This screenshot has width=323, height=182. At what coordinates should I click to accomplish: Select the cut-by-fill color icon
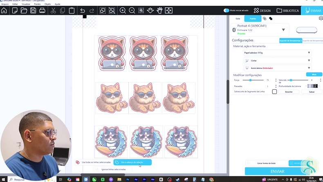[x=271, y=18]
